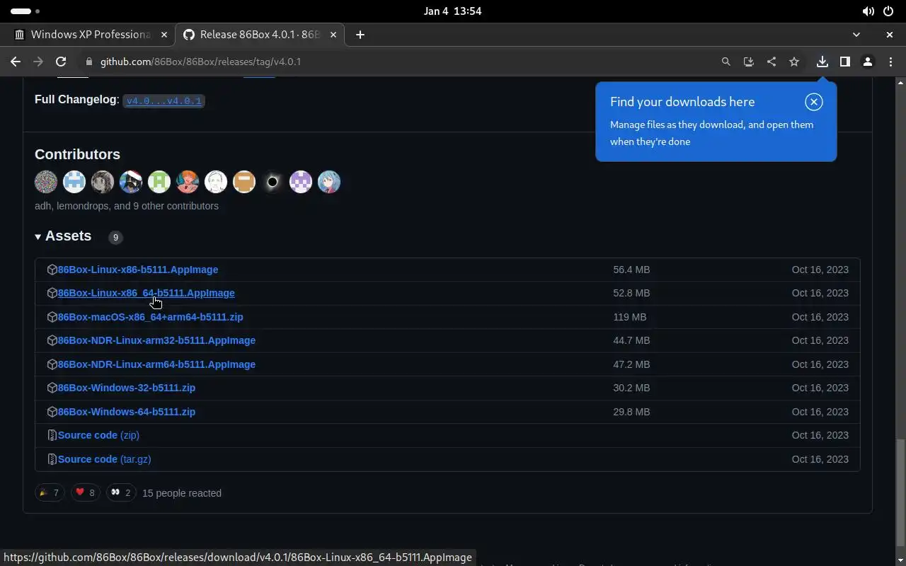
Task: Download 86Box-Windows-64-b5111.zip
Action: click(x=127, y=412)
